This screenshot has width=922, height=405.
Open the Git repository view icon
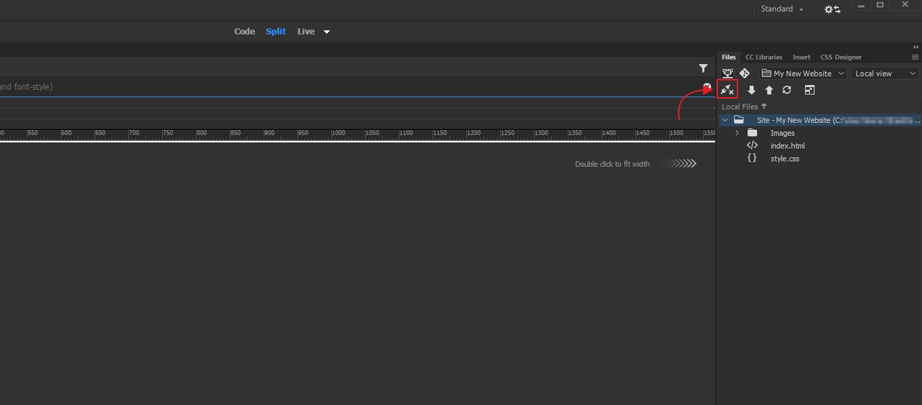click(x=744, y=73)
